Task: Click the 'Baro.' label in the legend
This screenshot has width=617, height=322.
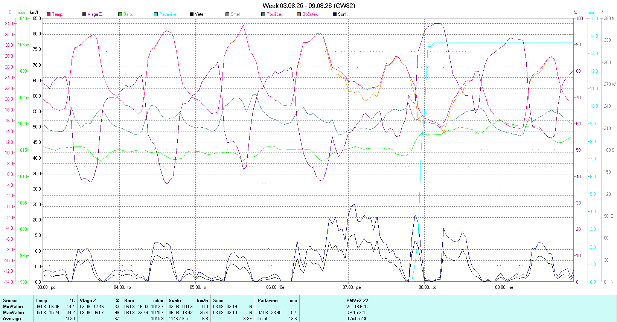Action: (128, 14)
